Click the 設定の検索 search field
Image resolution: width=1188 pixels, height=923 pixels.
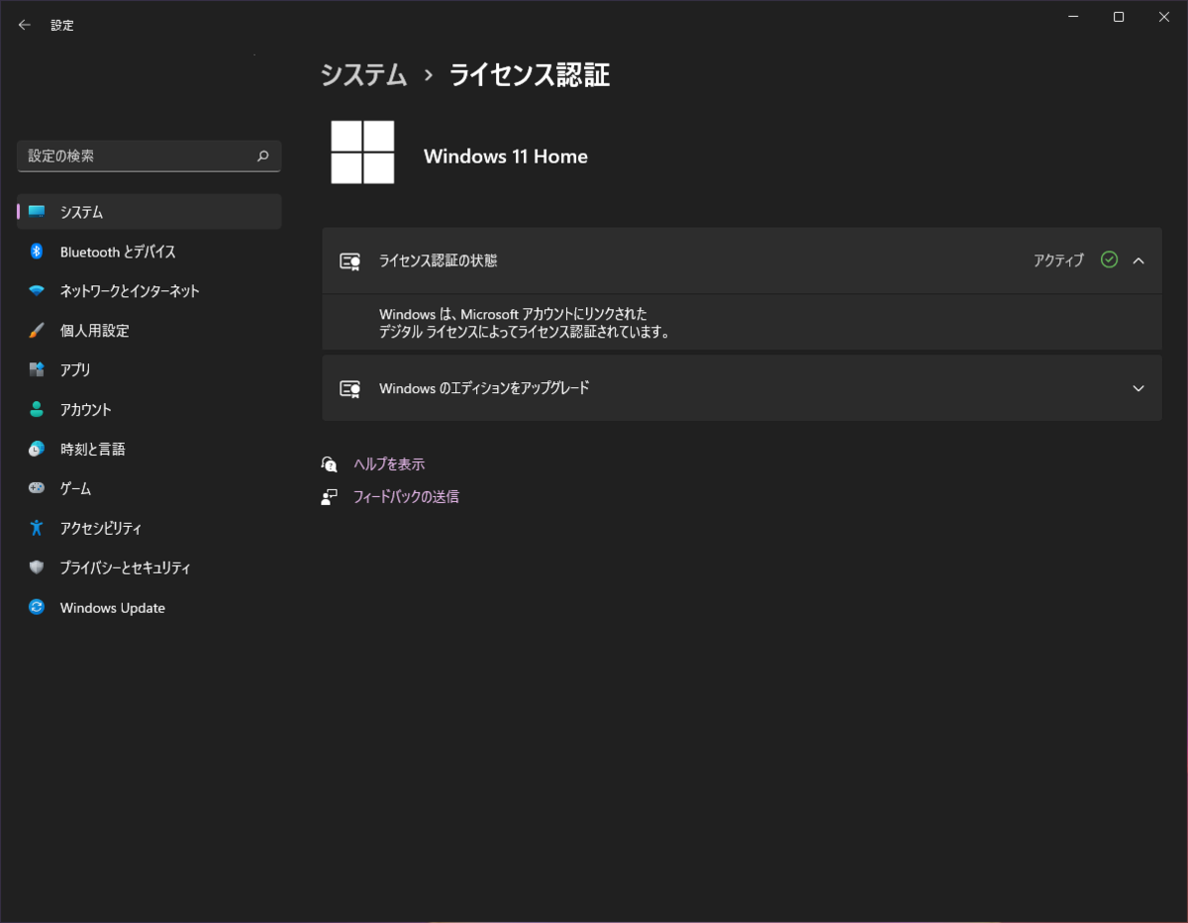[x=149, y=155]
